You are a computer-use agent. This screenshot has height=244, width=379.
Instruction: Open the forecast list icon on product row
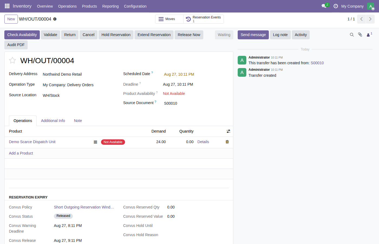tap(95, 142)
